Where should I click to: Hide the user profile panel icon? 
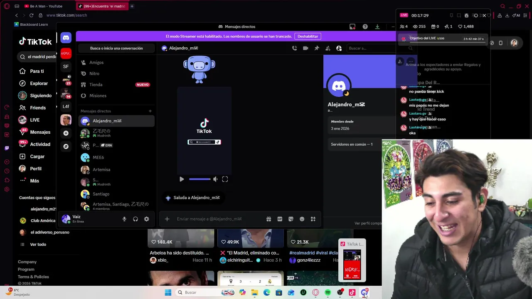tap(339, 48)
